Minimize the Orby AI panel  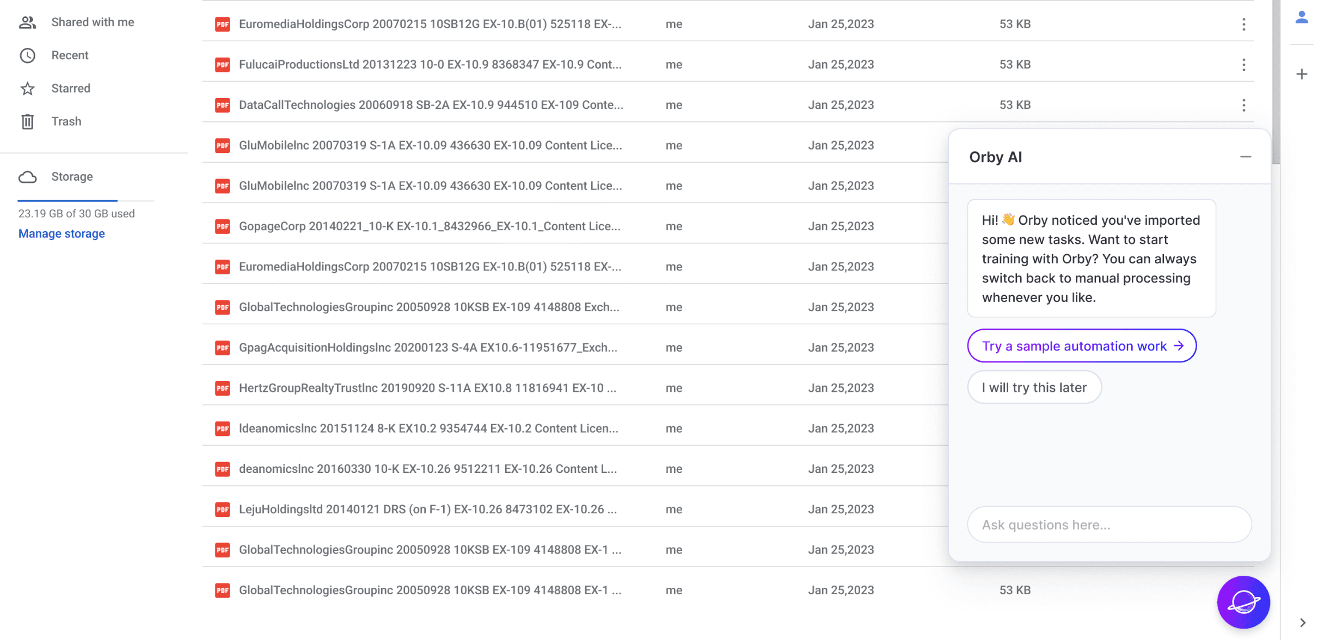[x=1245, y=157]
